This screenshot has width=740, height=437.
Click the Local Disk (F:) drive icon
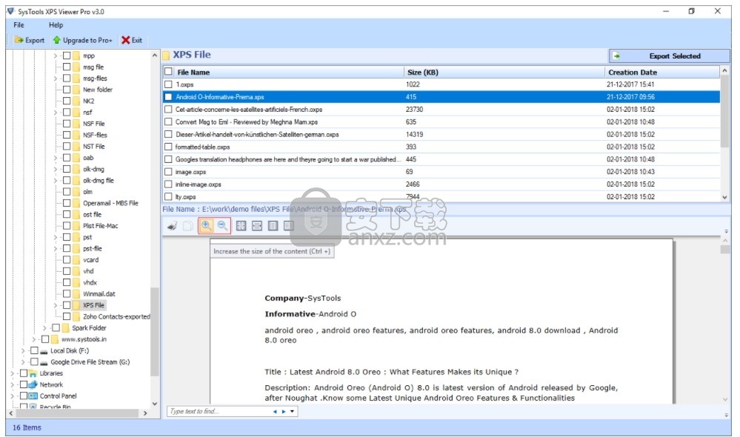tap(44, 351)
